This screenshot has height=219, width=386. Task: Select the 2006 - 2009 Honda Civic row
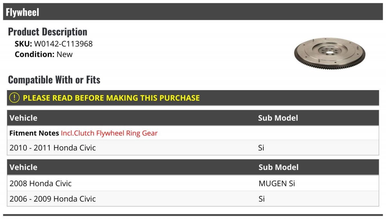(193, 199)
